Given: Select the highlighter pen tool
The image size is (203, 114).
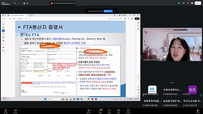Looking at the screenshot, I should 3,31.
